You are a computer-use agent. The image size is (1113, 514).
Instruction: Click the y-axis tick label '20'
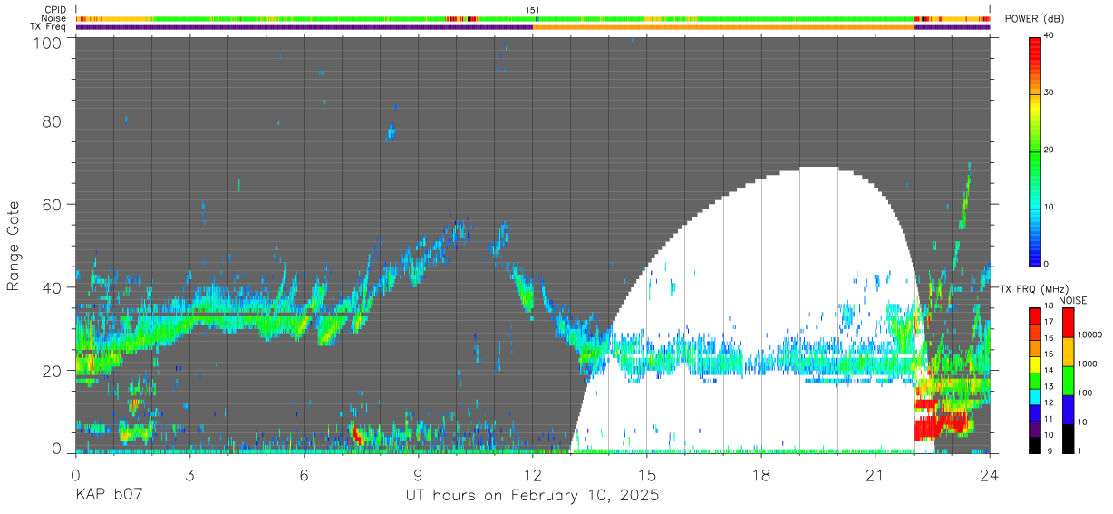coord(53,371)
